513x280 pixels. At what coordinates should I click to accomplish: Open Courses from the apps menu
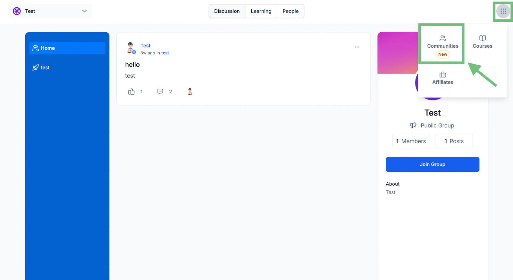[482, 42]
